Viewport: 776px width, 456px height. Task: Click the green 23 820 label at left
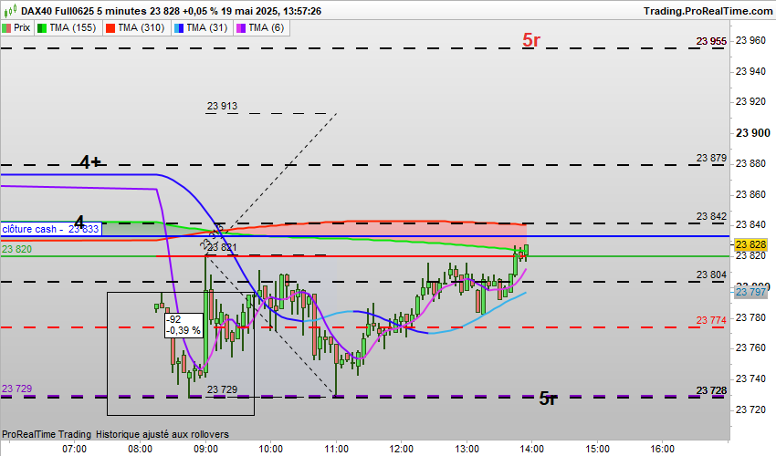coord(16,249)
